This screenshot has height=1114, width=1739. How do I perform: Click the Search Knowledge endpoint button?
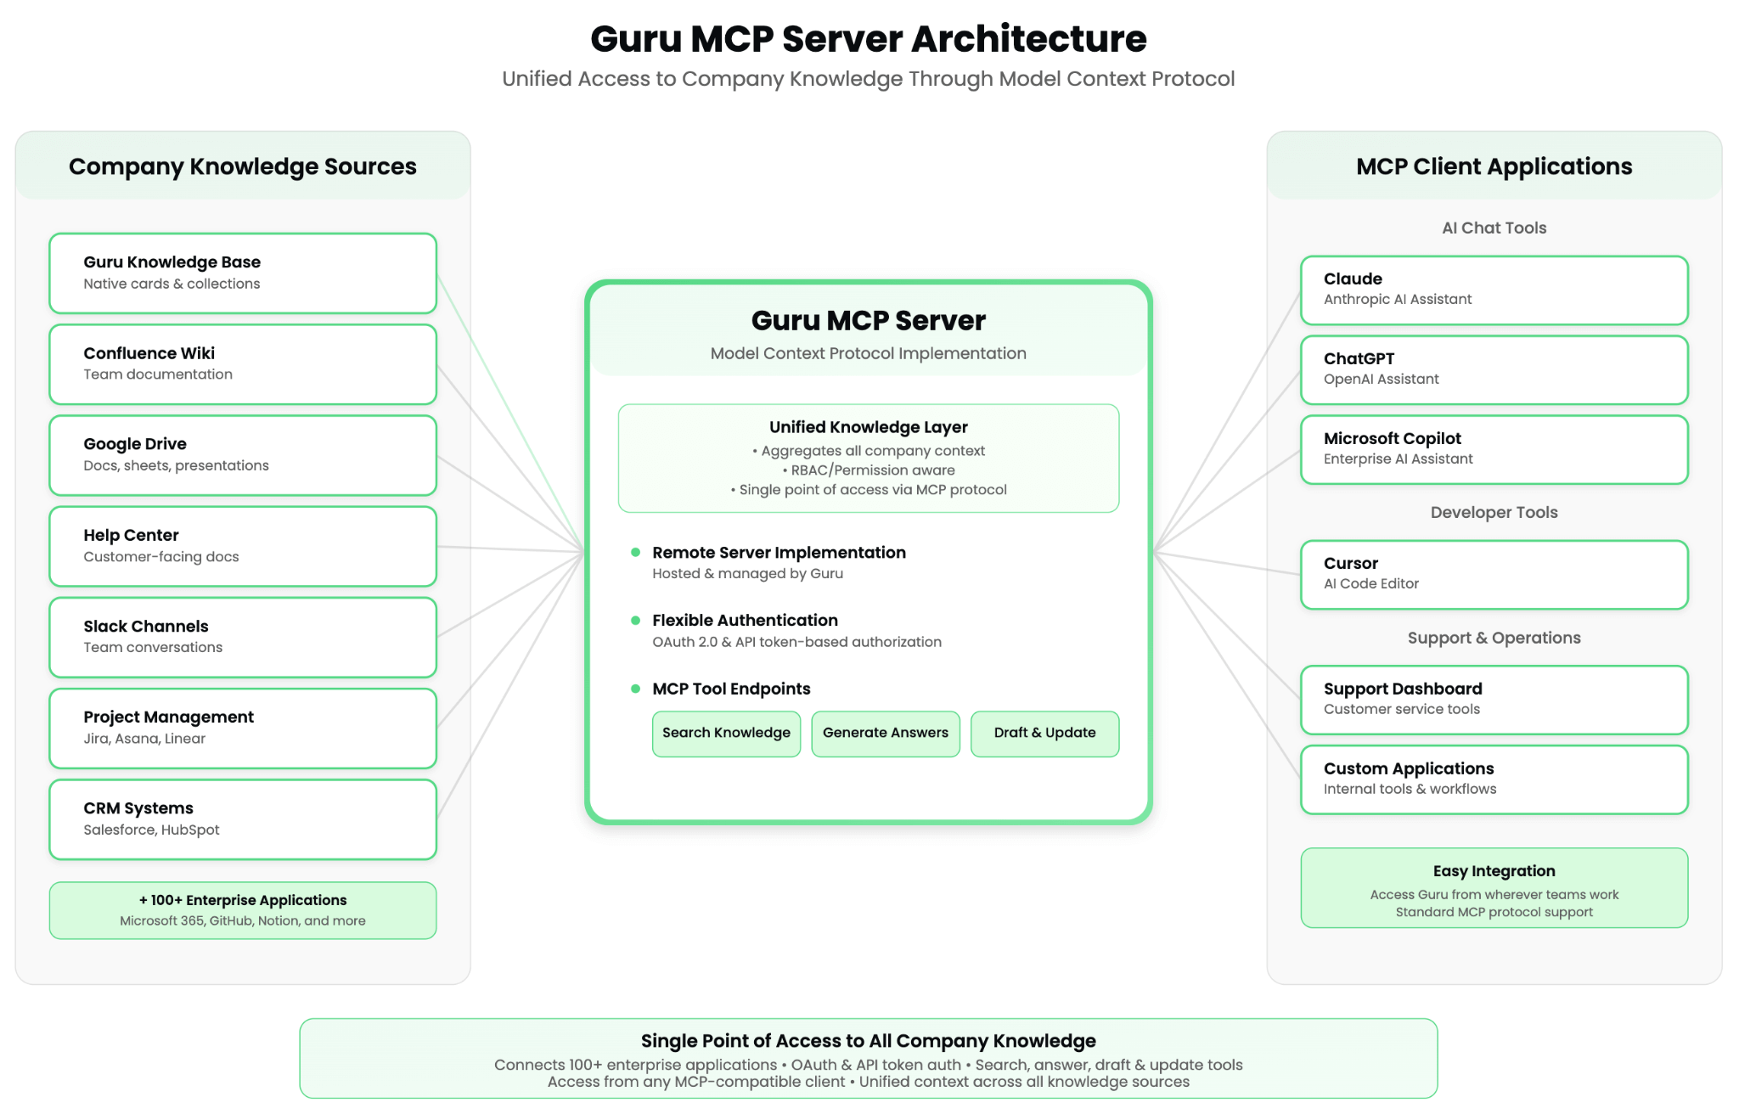click(726, 733)
